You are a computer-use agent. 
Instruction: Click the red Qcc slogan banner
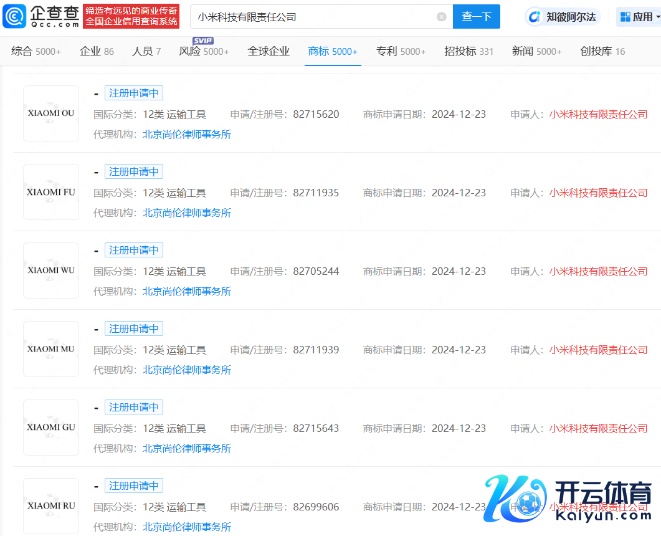pos(131,16)
